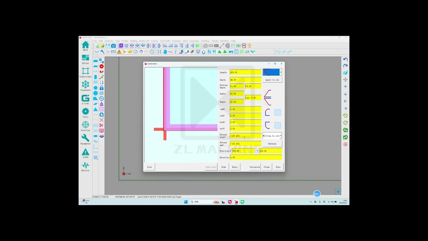Open the Water Jet menu
This screenshot has height=241, width=428.
point(144,41)
